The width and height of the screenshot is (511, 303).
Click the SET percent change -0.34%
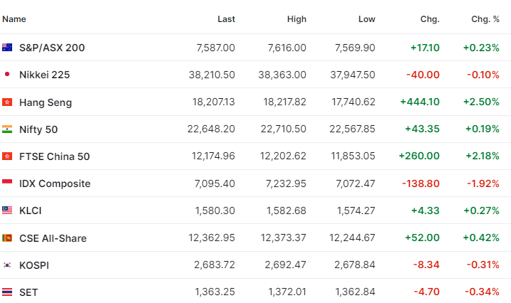[x=482, y=292]
